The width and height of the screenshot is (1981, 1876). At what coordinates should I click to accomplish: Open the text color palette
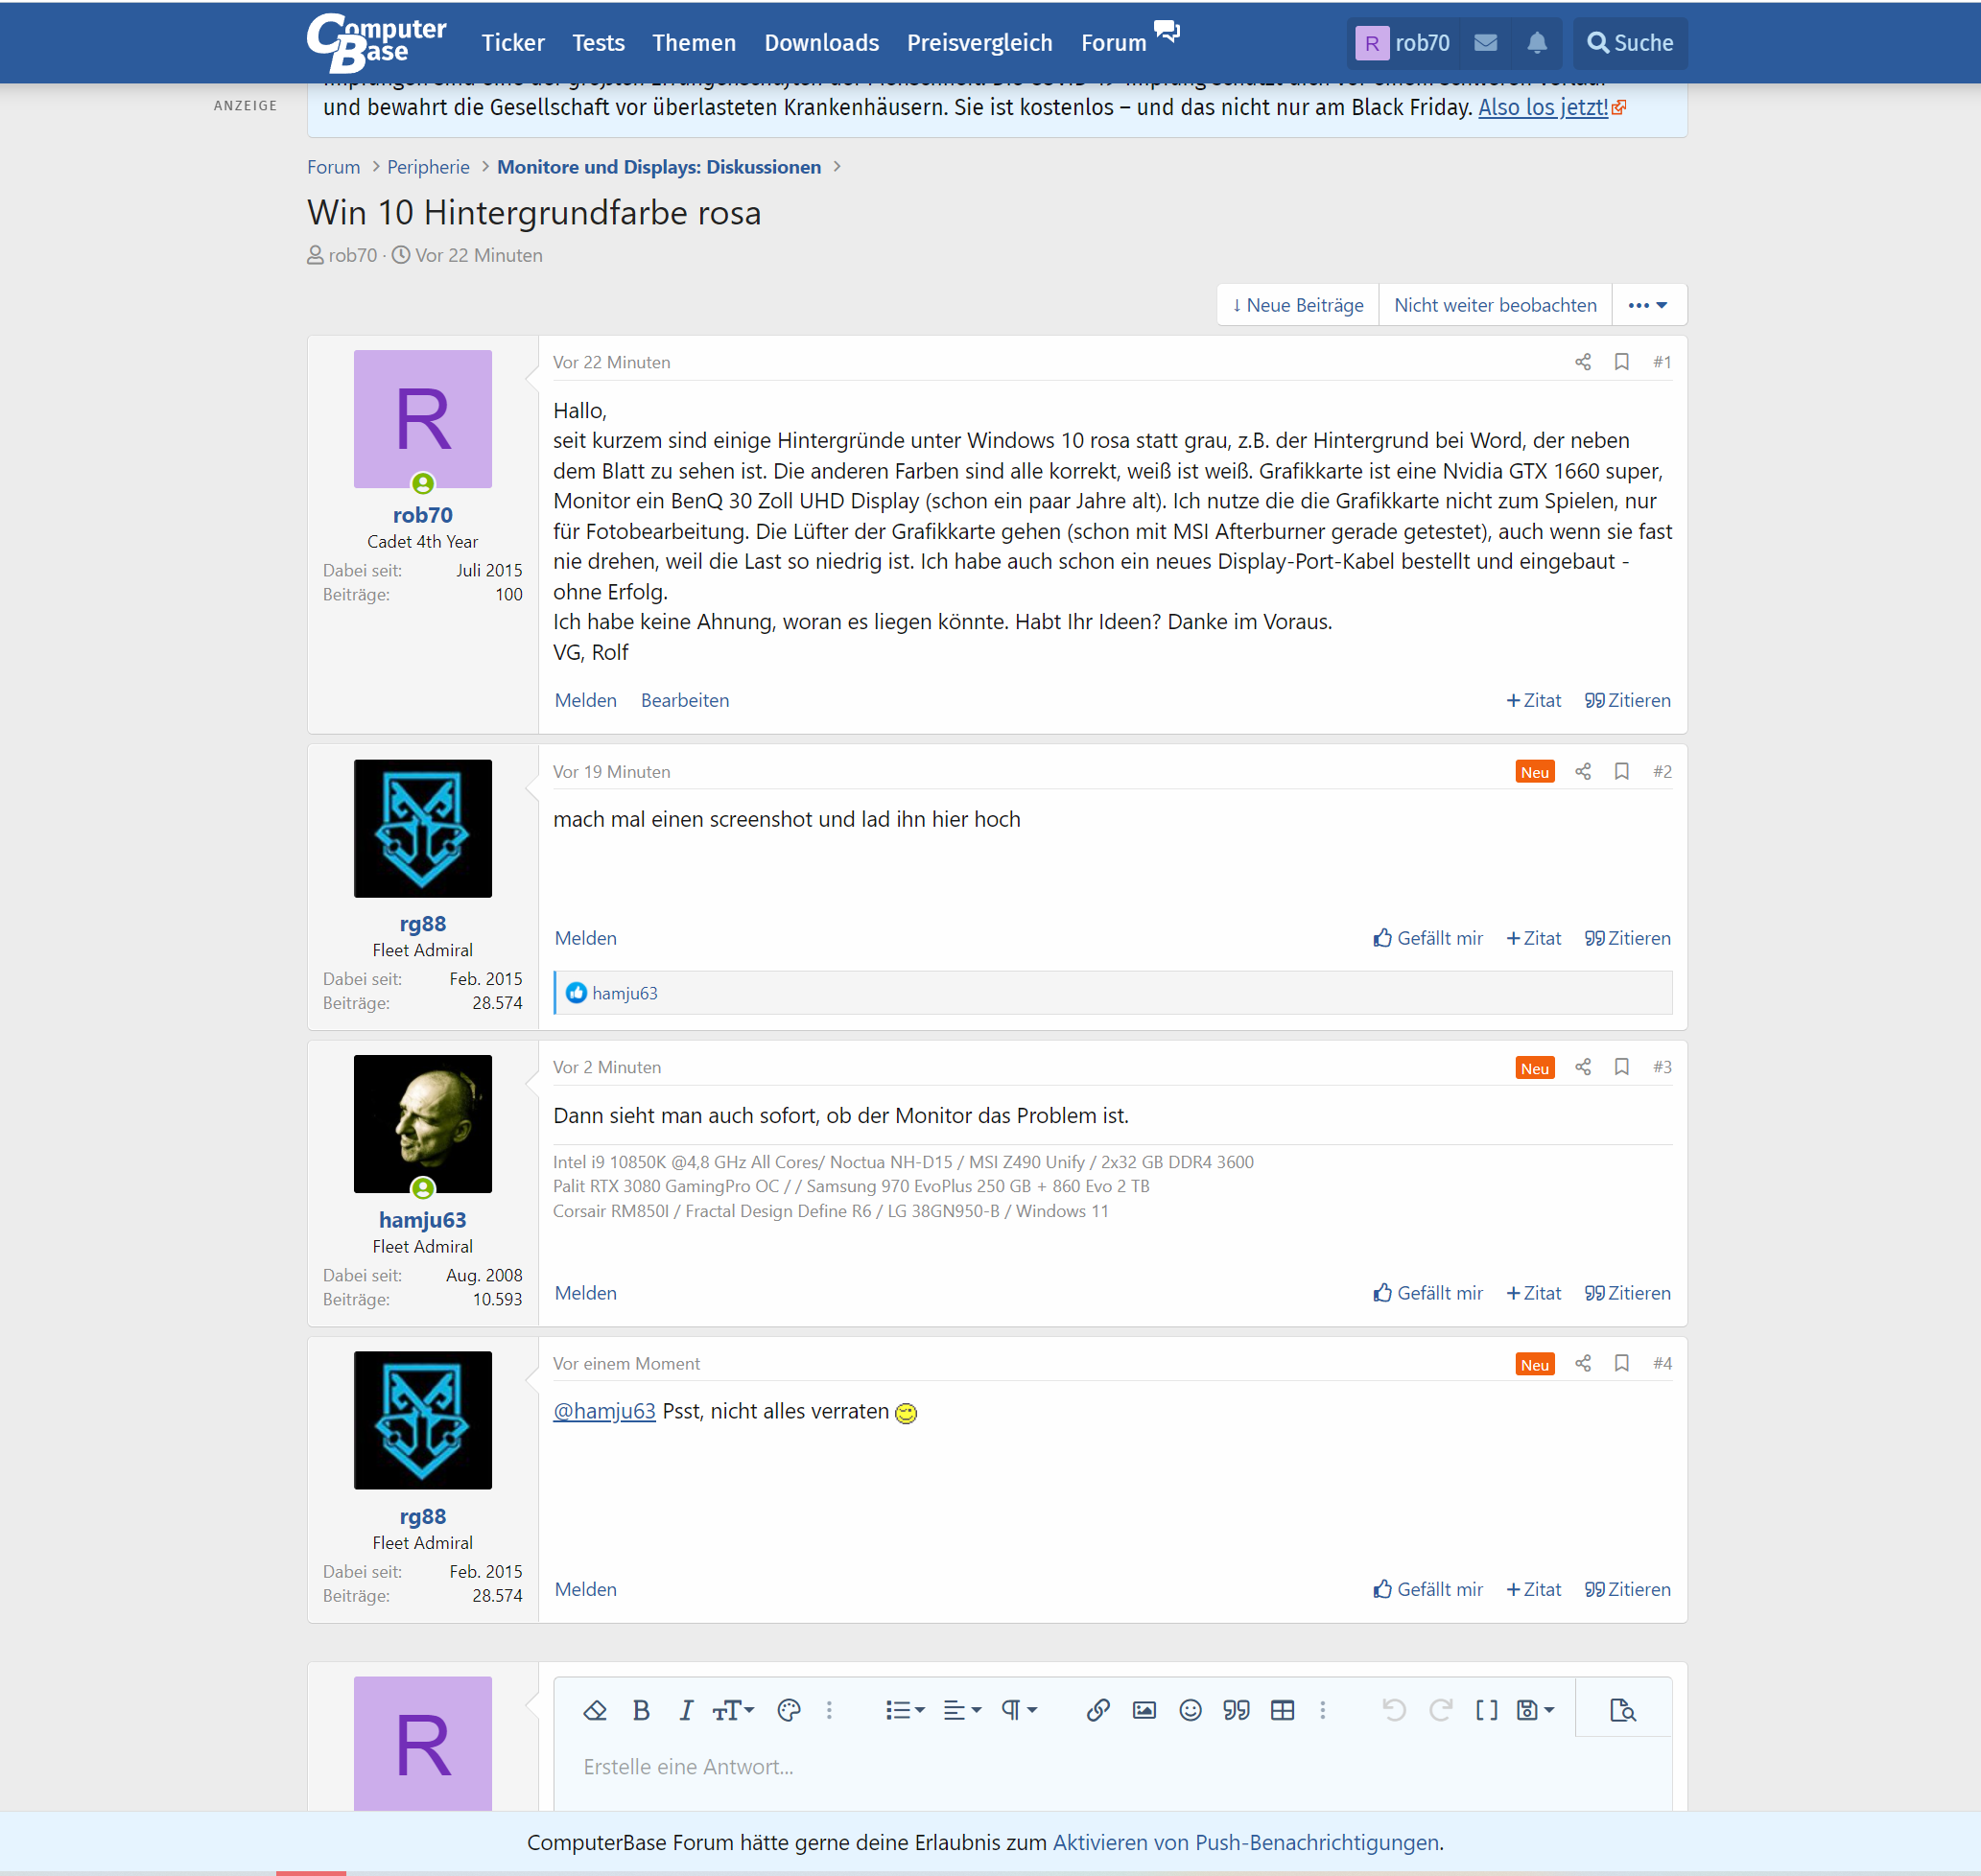(789, 1710)
